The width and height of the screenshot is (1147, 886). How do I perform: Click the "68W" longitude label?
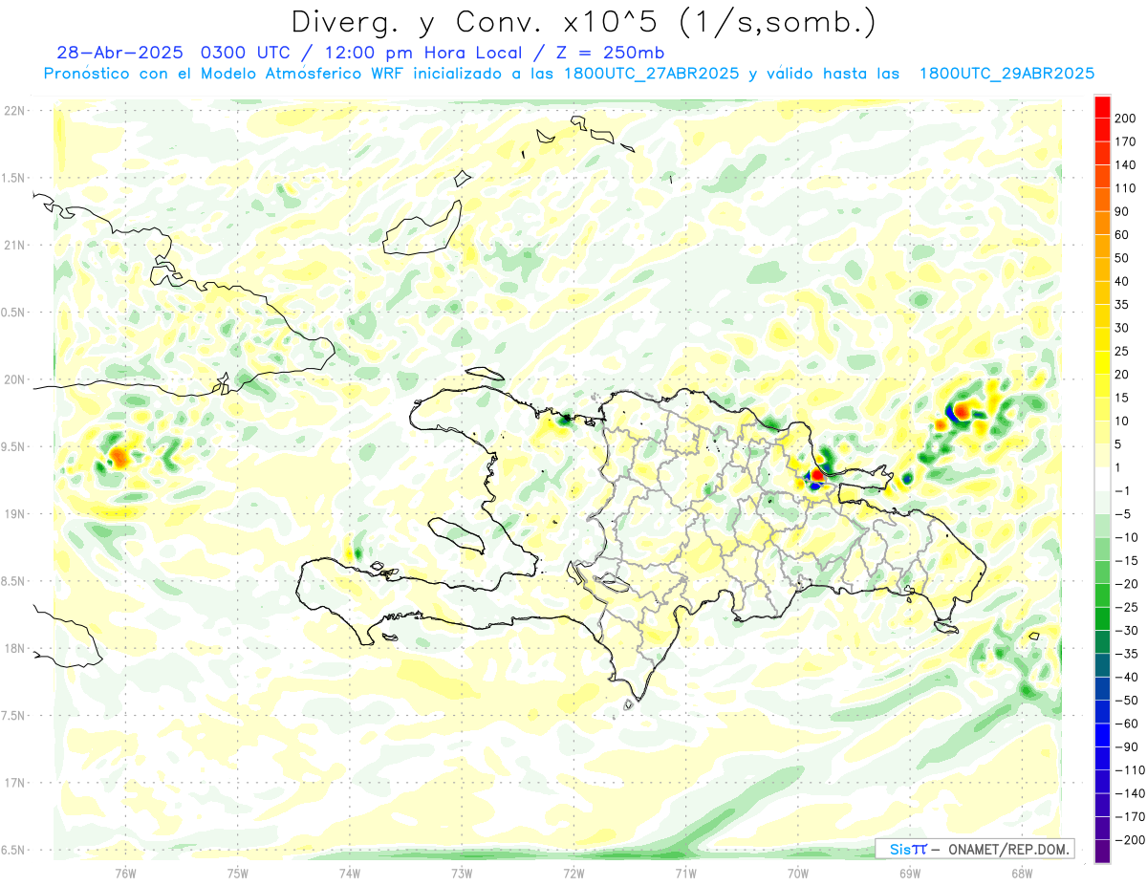coord(1022,873)
